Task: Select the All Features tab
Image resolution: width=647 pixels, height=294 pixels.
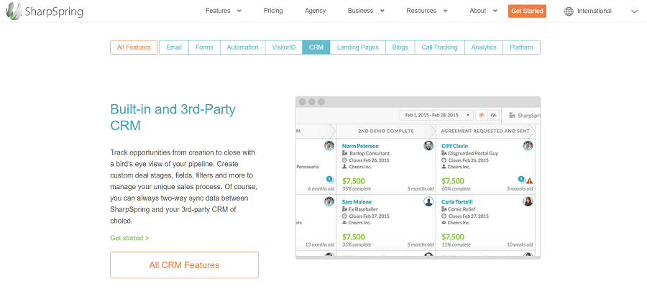Action: [134, 47]
